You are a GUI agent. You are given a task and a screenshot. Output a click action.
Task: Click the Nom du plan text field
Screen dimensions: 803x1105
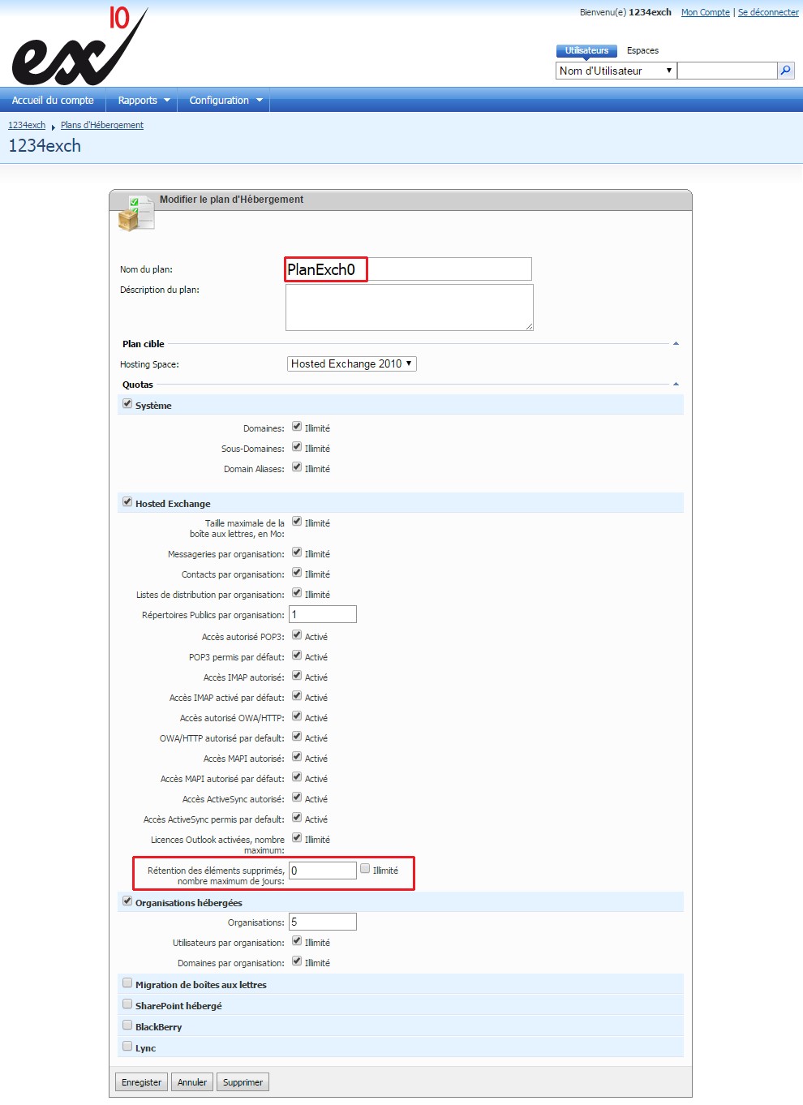tap(409, 269)
